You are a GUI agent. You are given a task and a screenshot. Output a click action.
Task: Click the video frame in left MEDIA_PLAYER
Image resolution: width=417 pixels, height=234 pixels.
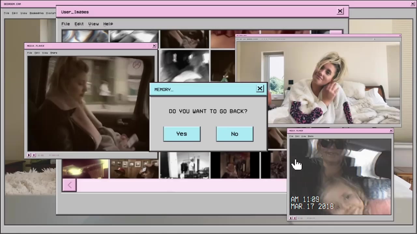coord(91,104)
